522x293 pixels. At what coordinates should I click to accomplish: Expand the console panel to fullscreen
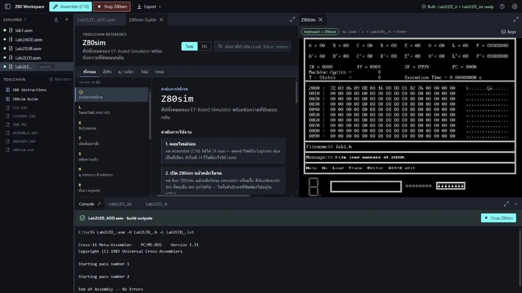click(x=506, y=204)
